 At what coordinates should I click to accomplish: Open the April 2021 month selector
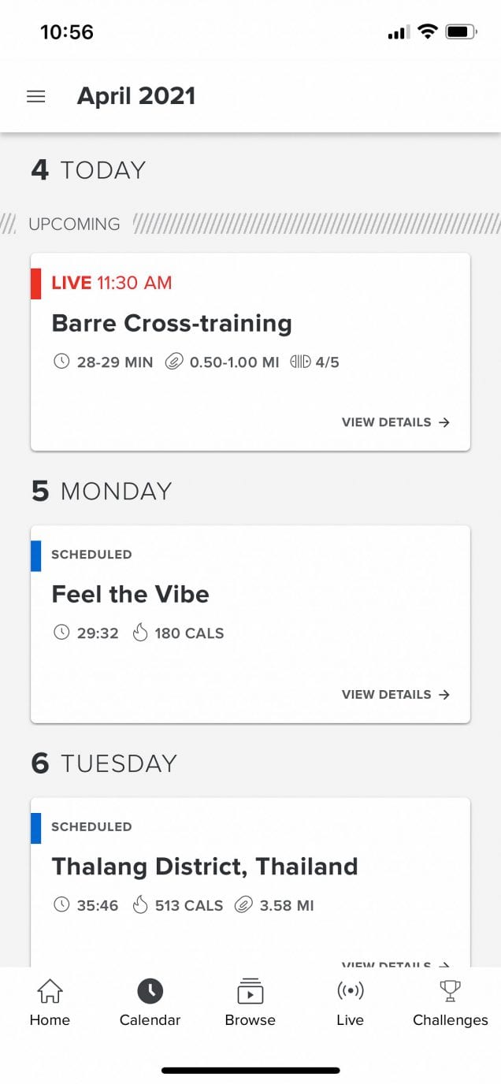coord(135,95)
